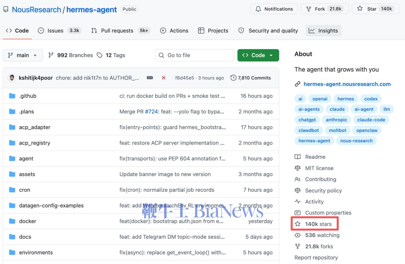Select the 'openai' topic tag
The image size is (405, 264).
[320, 99]
